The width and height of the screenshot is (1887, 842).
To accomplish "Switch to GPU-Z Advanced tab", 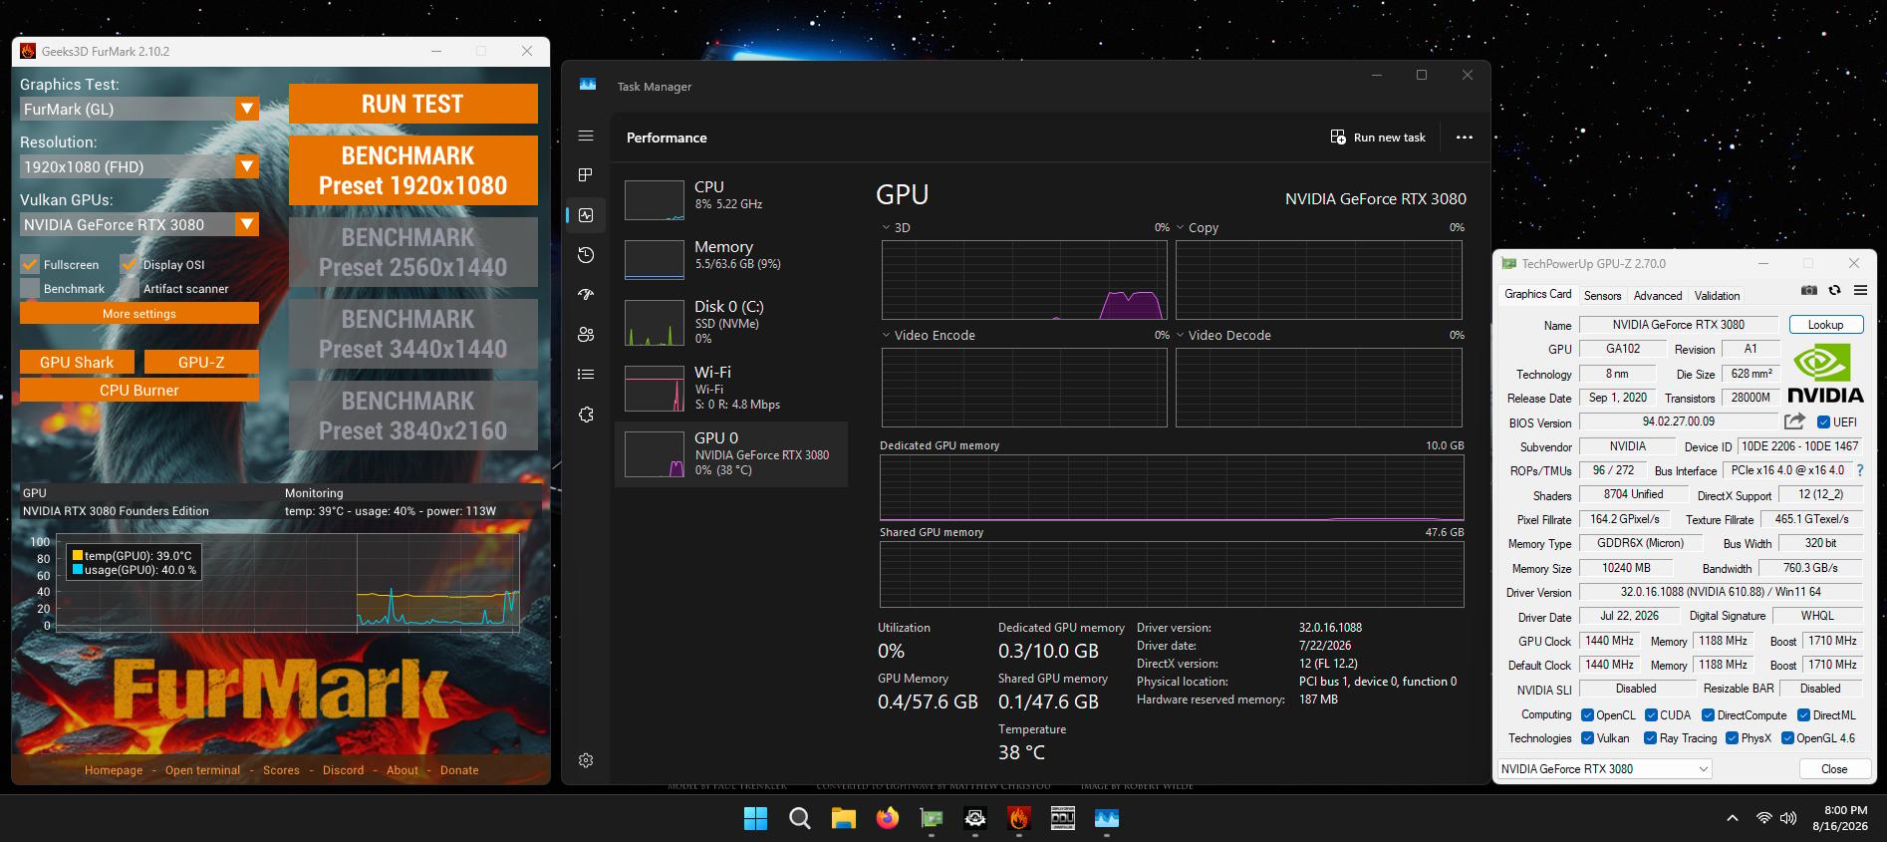I will coord(1658,295).
